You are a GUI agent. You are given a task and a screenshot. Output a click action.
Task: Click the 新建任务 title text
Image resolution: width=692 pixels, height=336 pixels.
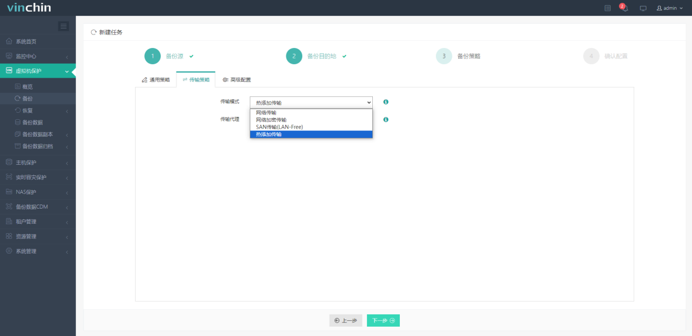tap(111, 32)
